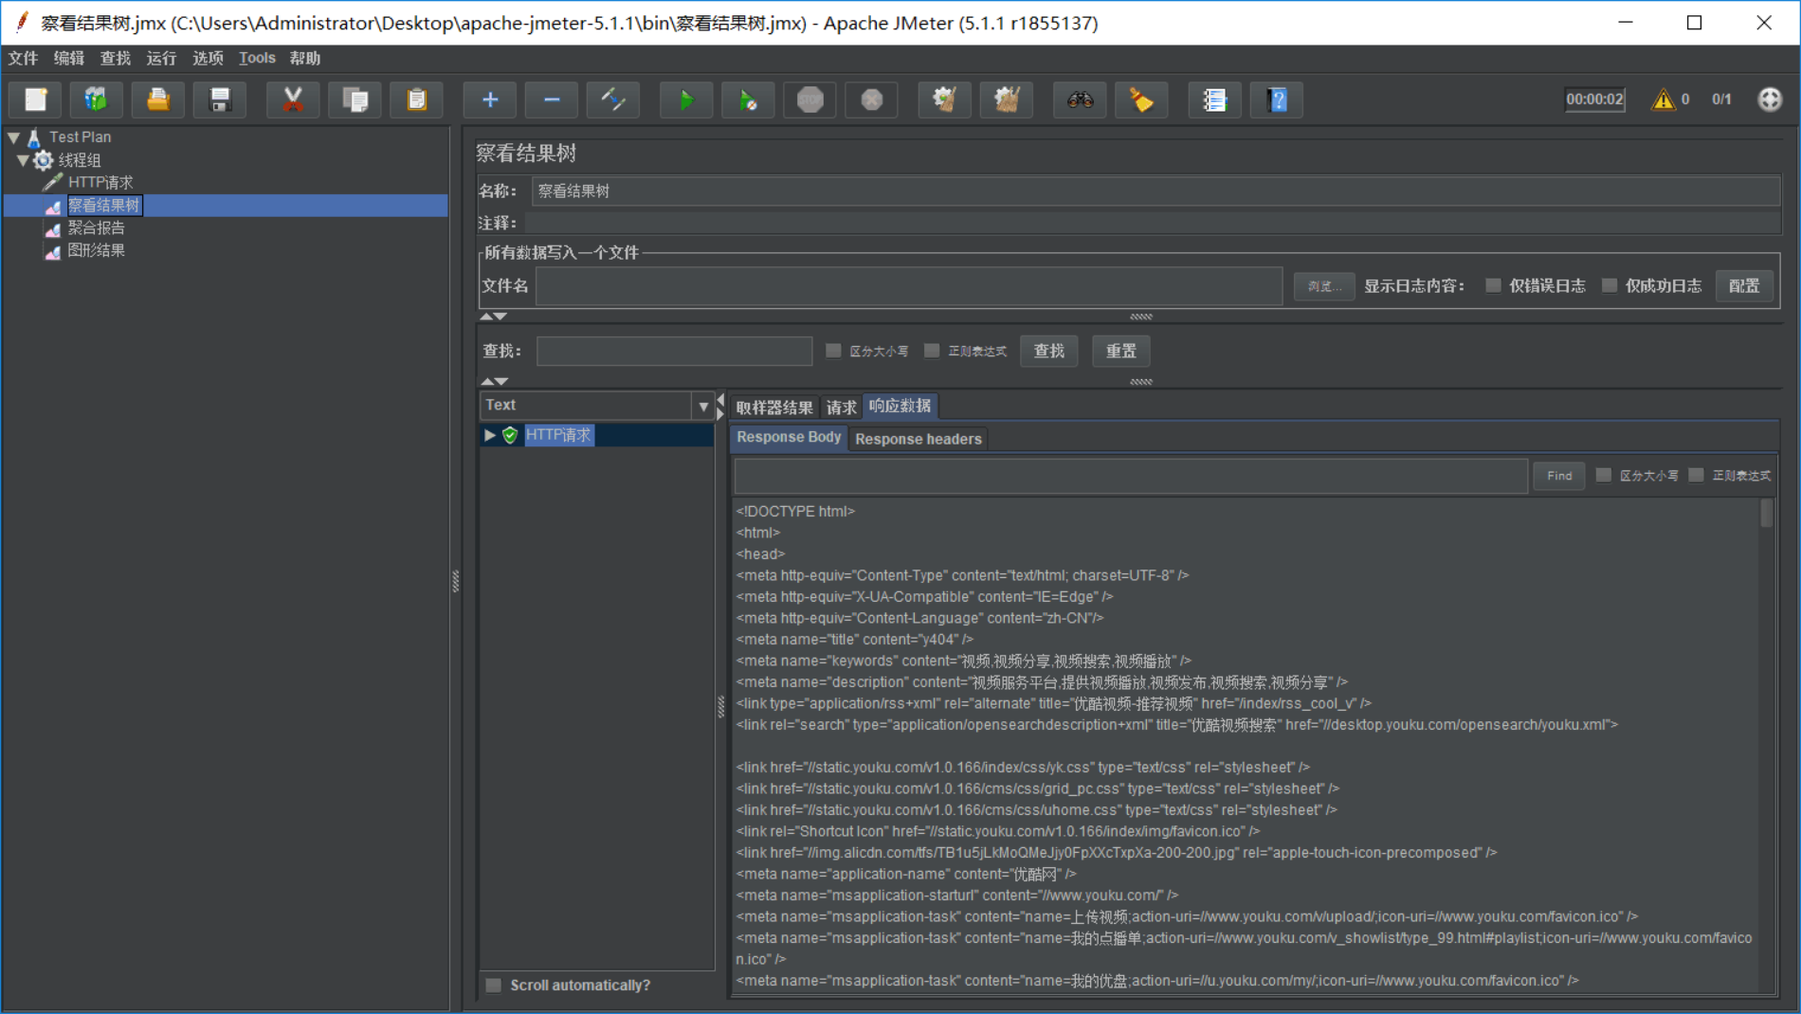The width and height of the screenshot is (1801, 1014).
Task: Click the Find button
Action: pyautogui.click(x=1559, y=476)
